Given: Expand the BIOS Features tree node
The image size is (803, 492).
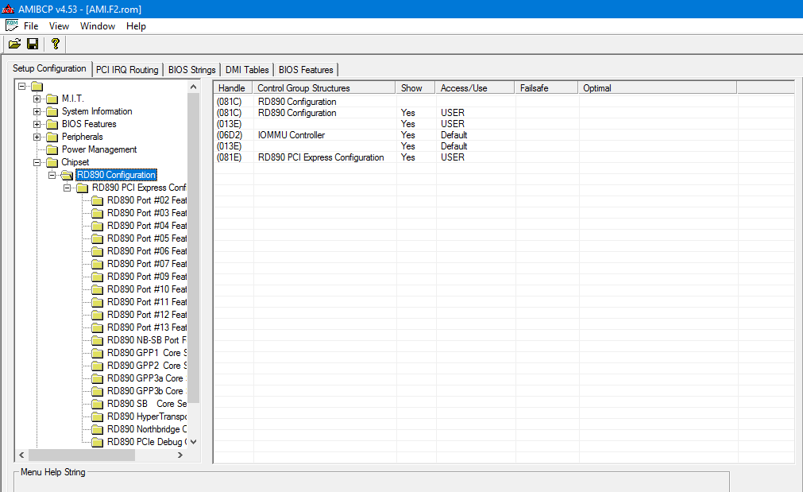Looking at the screenshot, I should point(37,125).
